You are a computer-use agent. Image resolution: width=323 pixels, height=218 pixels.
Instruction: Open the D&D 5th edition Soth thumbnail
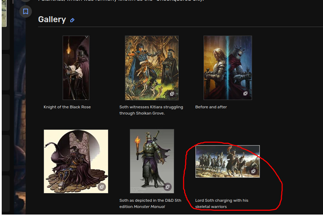point(152,161)
